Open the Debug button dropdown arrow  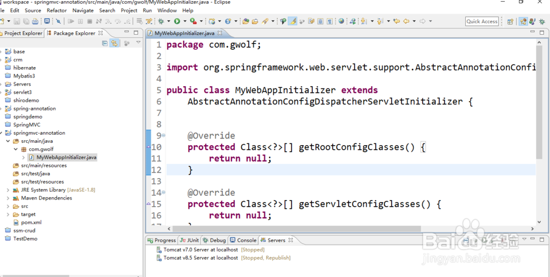(x=168, y=21)
